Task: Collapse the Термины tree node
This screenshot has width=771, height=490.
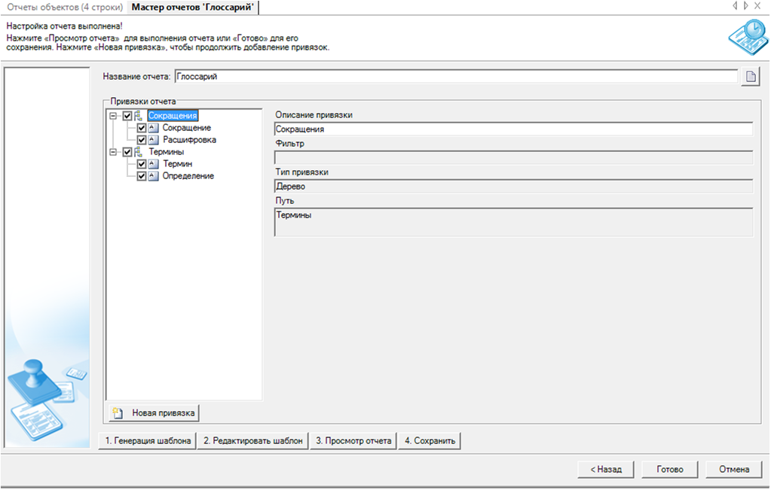Action: coord(113,152)
